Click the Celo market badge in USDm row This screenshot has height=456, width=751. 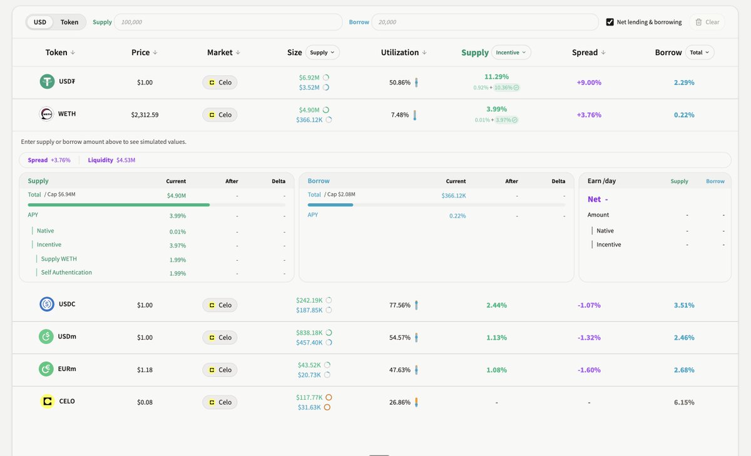pos(220,338)
